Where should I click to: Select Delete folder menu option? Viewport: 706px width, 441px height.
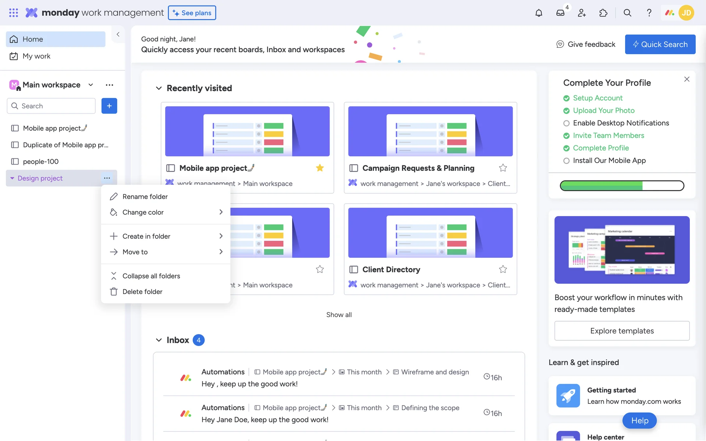142,291
